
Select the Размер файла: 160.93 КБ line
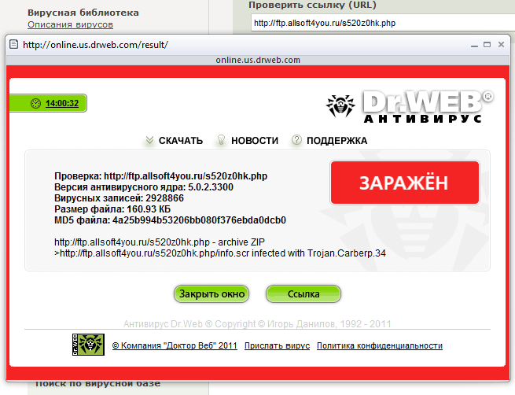click(112, 209)
